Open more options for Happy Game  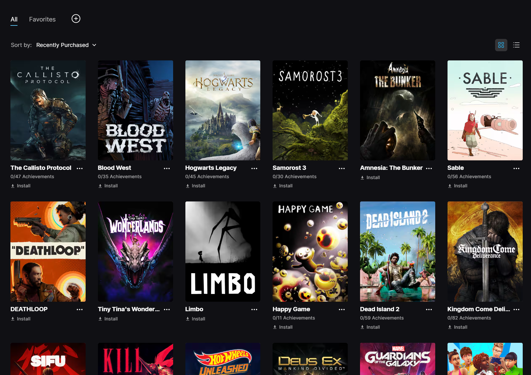342,309
